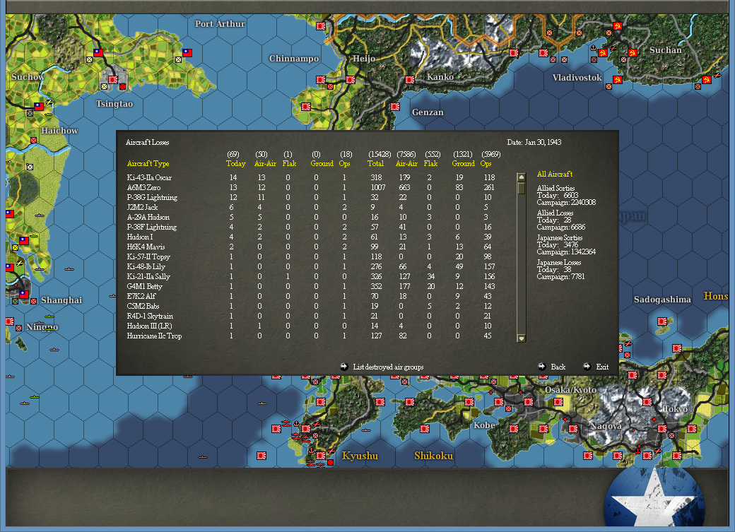Click the scrollbar thumb on the losses panel
The width and height of the screenshot is (735, 532).
coord(522,188)
